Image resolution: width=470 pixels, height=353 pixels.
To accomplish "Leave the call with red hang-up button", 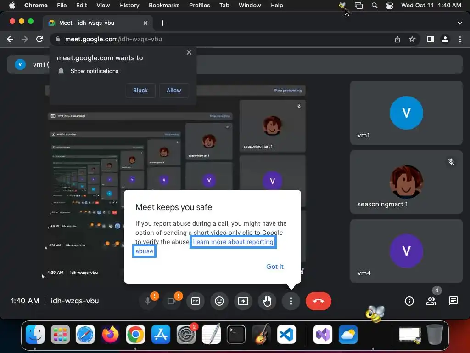I will (x=319, y=301).
